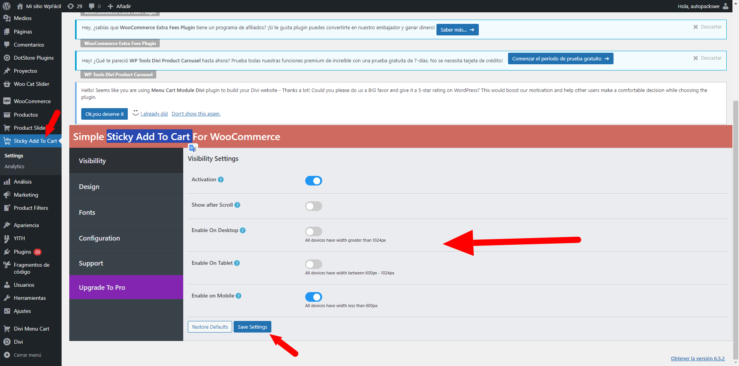Viewport: 739px width, 366px height.
Task: Open the comments bubble icon in admin bar
Action: pos(92,6)
